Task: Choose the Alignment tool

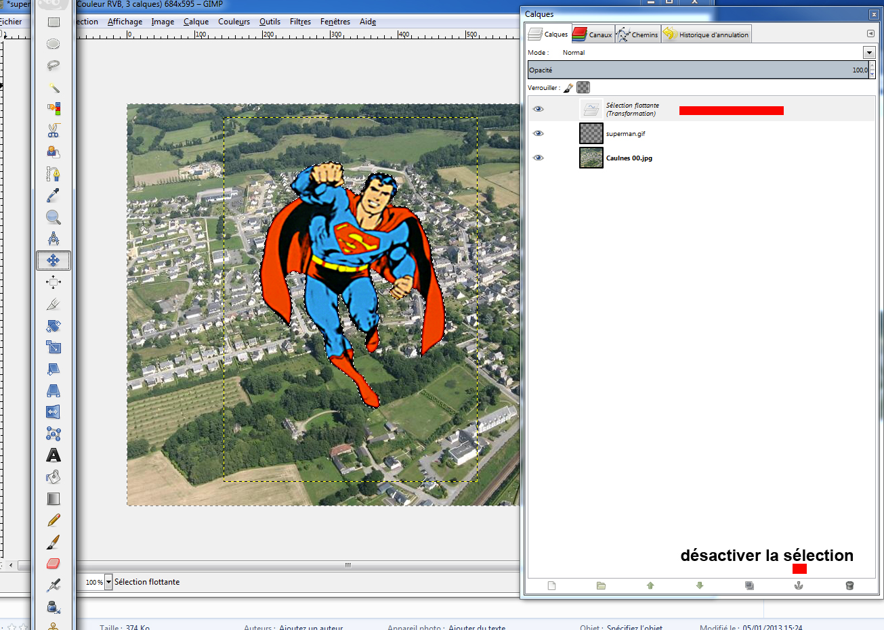Action: pos(54,282)
